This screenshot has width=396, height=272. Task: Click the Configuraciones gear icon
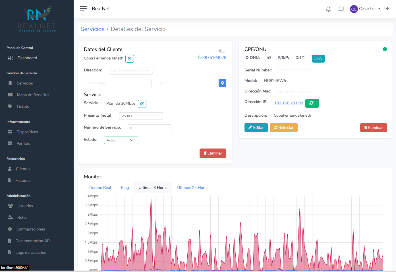[10, 229]
